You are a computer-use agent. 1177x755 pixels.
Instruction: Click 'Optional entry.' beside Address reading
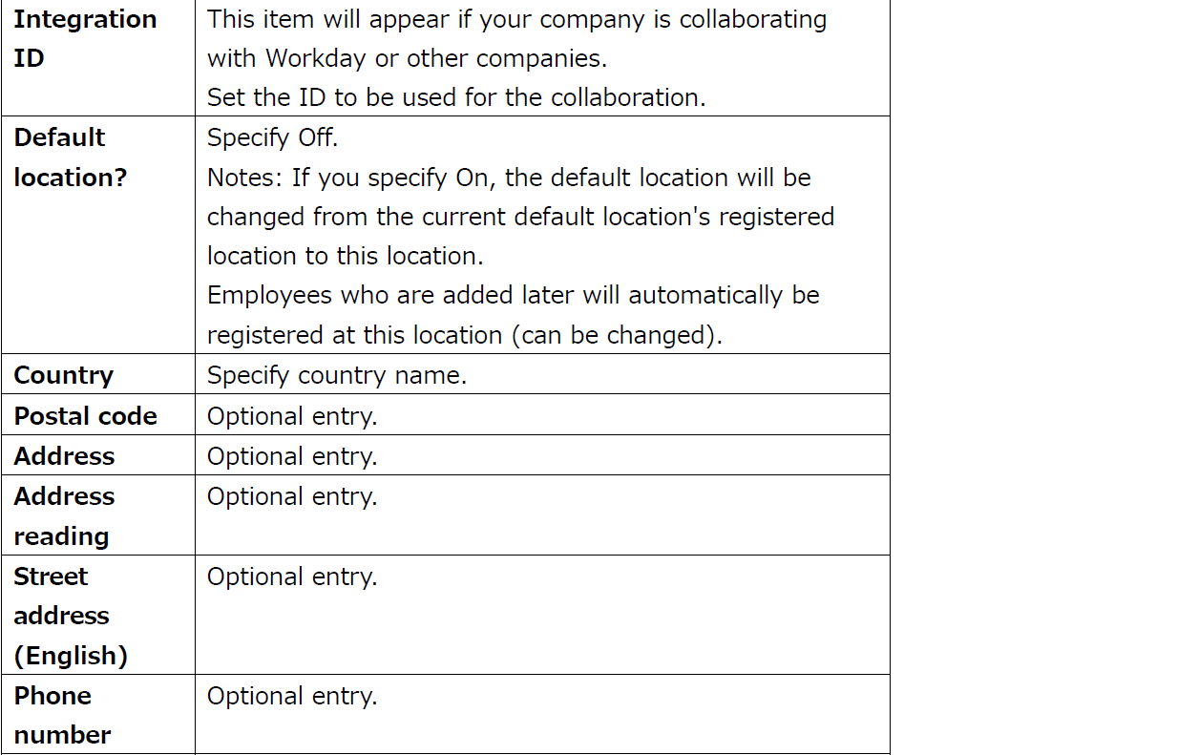[x=292, y=496]
